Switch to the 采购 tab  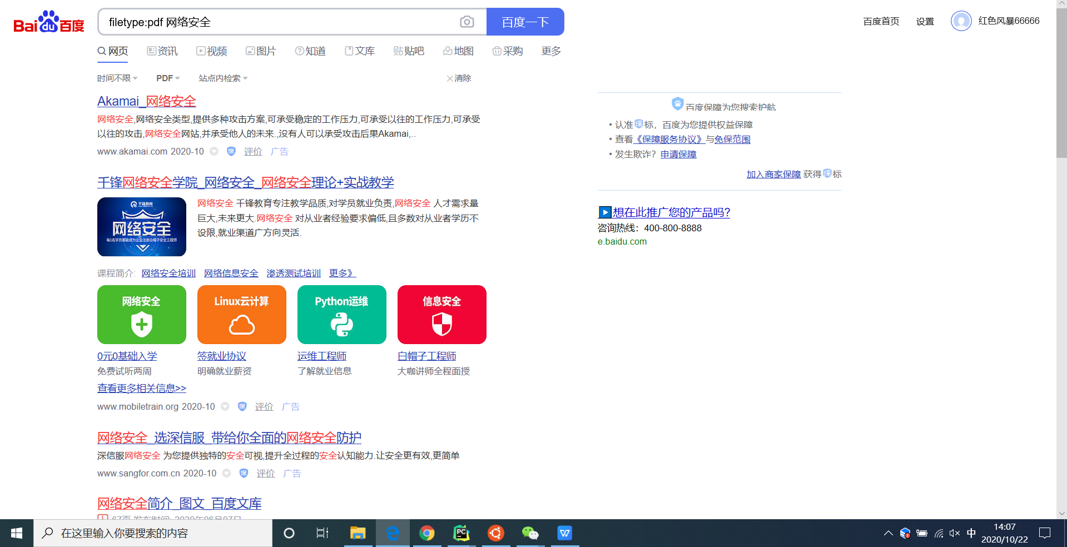tap(508, 51)
